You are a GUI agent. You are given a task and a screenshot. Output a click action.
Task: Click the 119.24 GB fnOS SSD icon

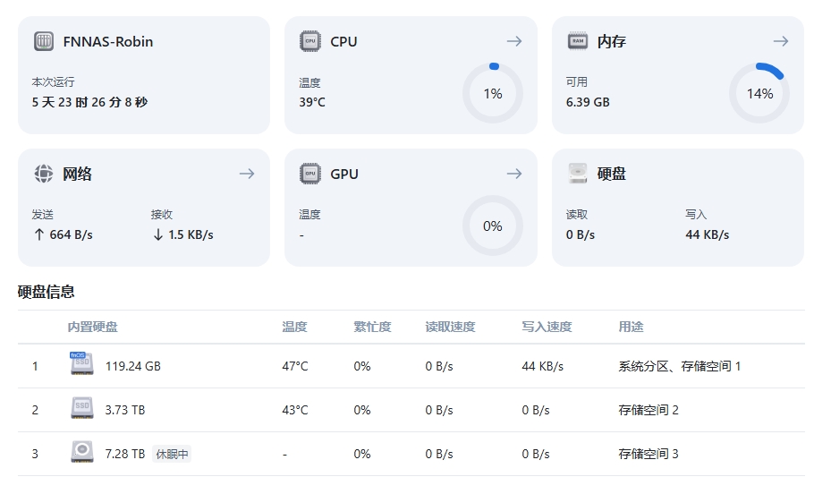pyautogui.click(x=81, y=364)
